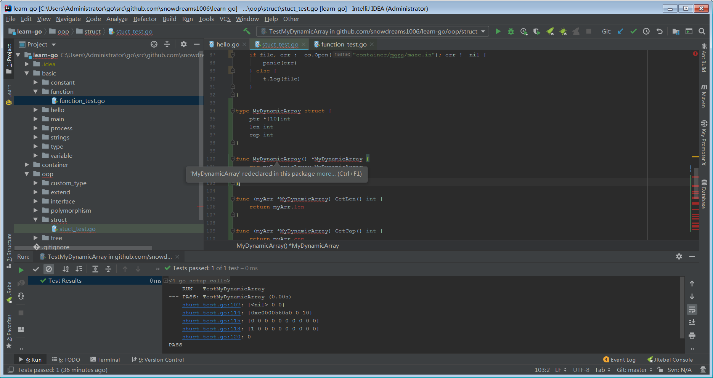Update project from Git with blue arrow icon

pos(620,31)
